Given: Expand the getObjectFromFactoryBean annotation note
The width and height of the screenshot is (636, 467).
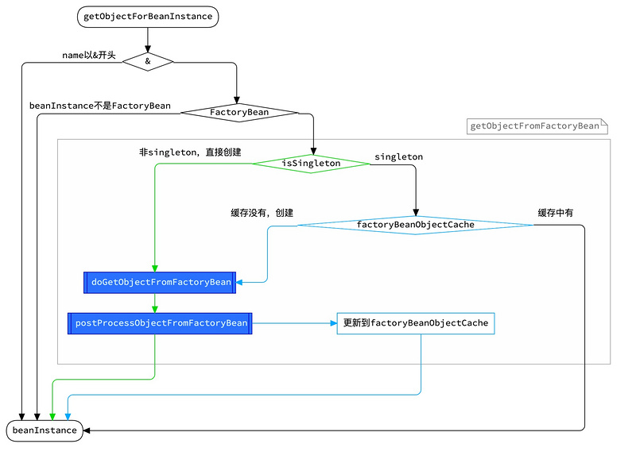Looking at the screenshot, I should tap(535, 125).
